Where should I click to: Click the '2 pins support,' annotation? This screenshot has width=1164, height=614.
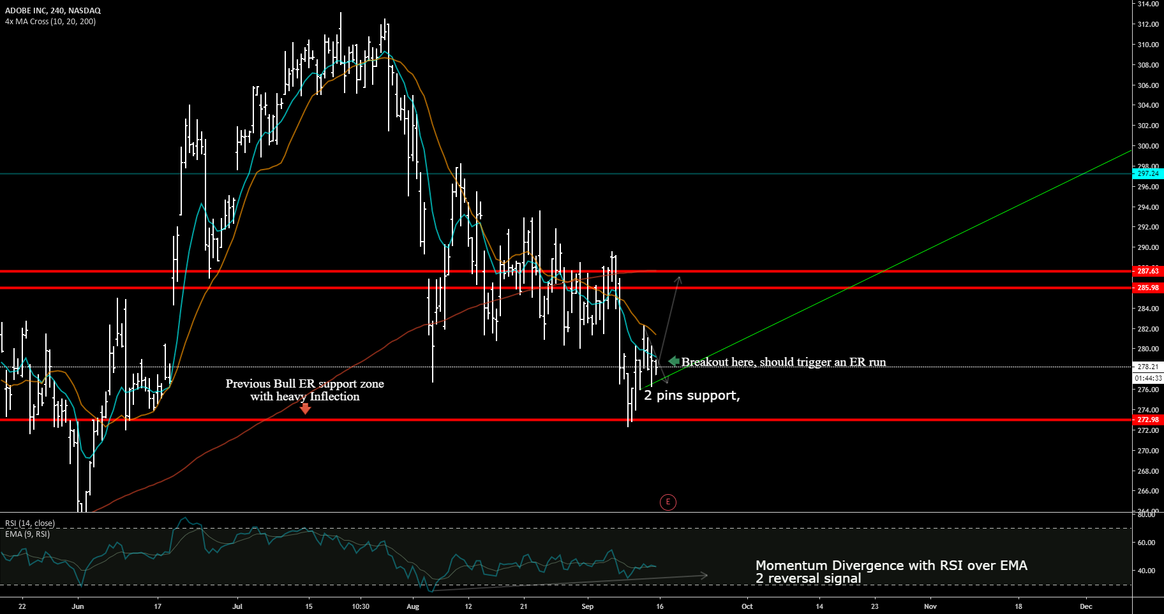(692, 395)
